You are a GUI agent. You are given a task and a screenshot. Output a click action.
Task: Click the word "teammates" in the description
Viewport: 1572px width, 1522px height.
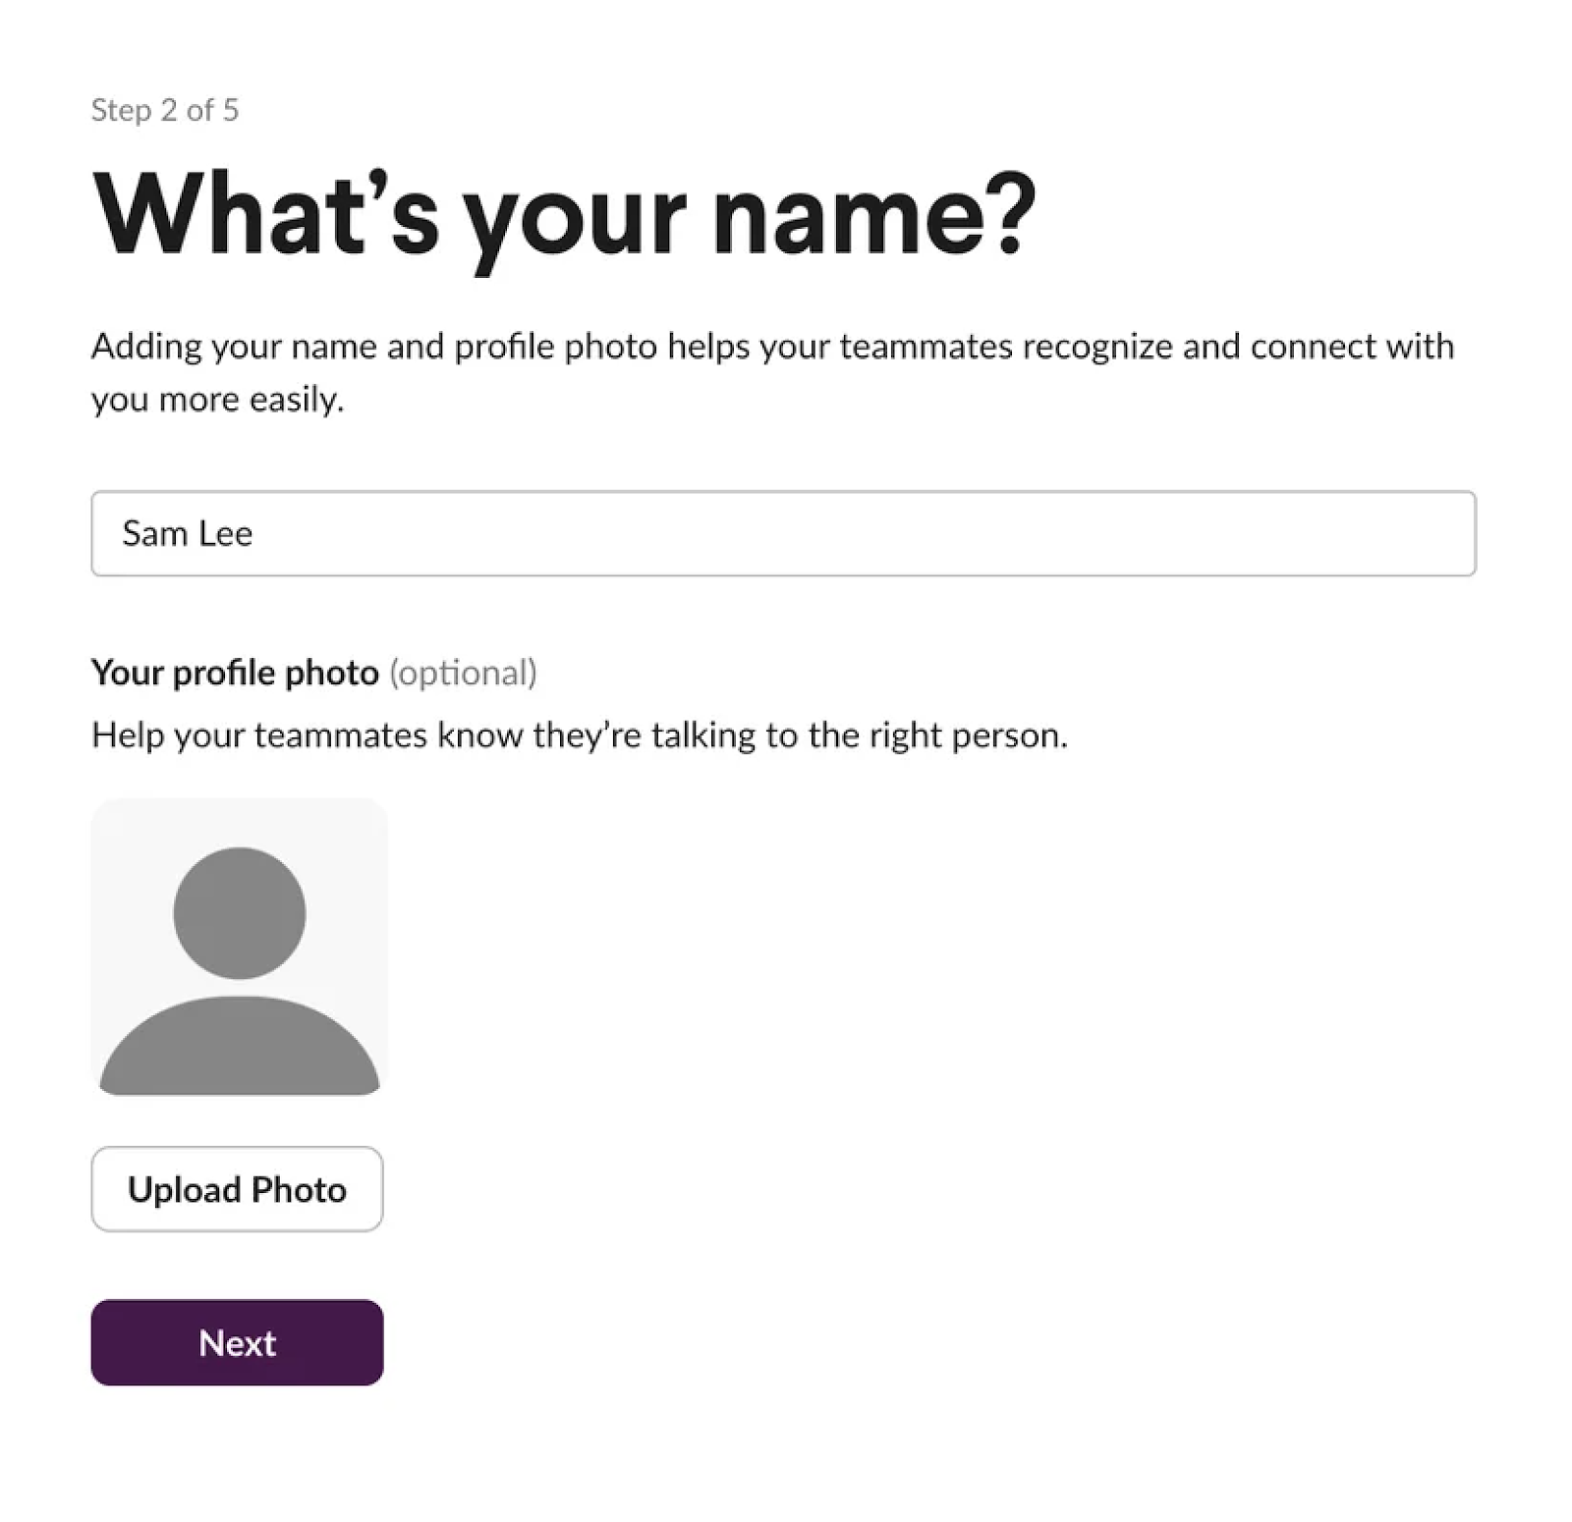click(x=926, y=347)
